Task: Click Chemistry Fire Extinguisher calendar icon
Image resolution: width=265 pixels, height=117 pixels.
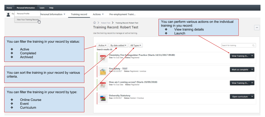Action: tap(103, 58)
